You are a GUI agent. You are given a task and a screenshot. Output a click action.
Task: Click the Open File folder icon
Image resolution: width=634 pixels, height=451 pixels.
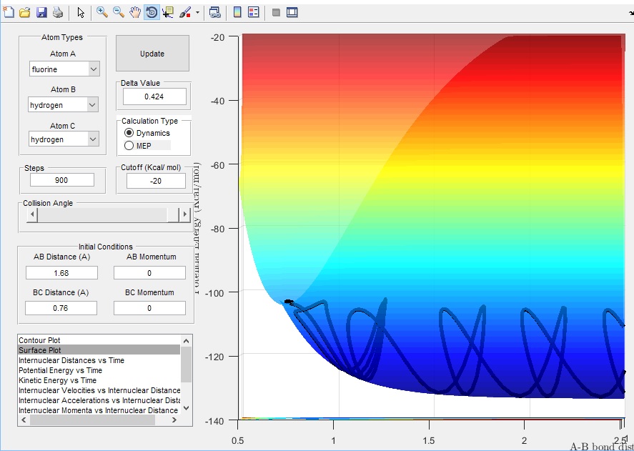coord(25,12)
